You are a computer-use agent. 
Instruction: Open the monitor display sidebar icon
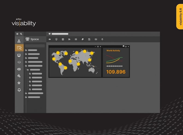point(19,55)
